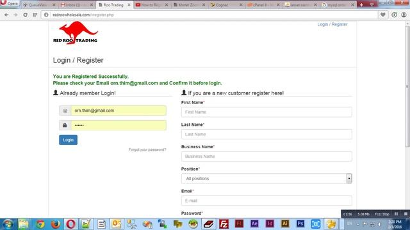
Task: Click the login password field
Action: 119,125
